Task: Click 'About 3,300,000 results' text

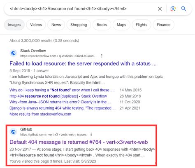Action: tap(44, 41)
